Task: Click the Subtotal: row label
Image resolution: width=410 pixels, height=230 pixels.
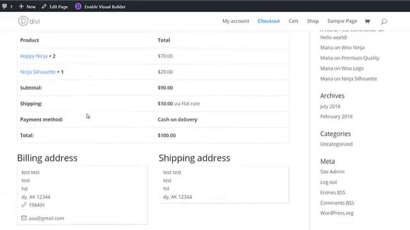Action: [x=31, y=88]
